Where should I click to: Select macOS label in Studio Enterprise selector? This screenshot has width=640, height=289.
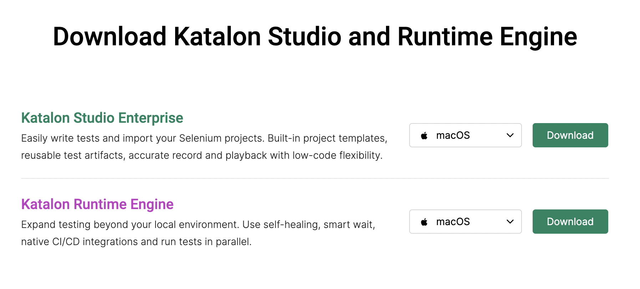point(453,136)
